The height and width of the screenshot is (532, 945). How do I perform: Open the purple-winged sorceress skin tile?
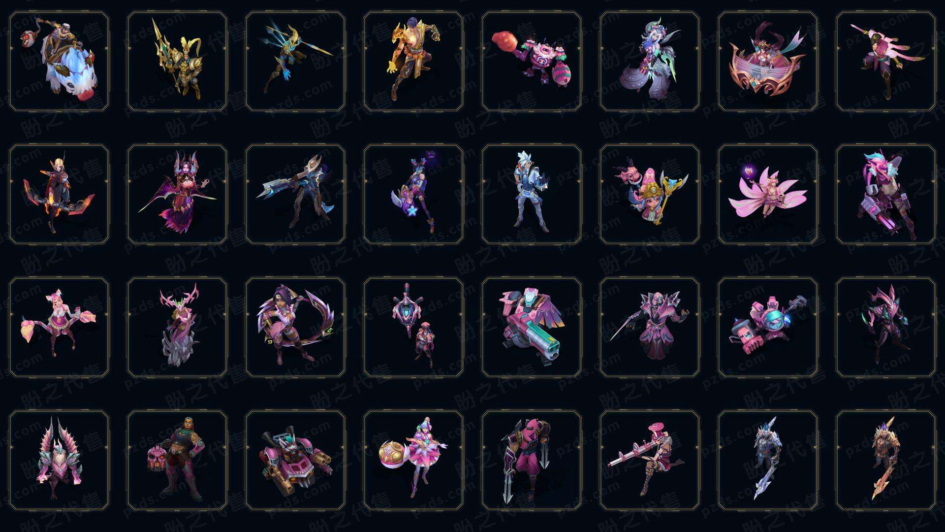coord(177,195)
